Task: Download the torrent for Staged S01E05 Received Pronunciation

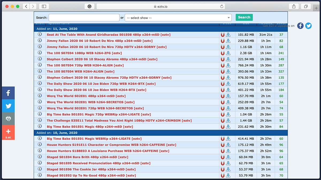Action: click(228, 163)
